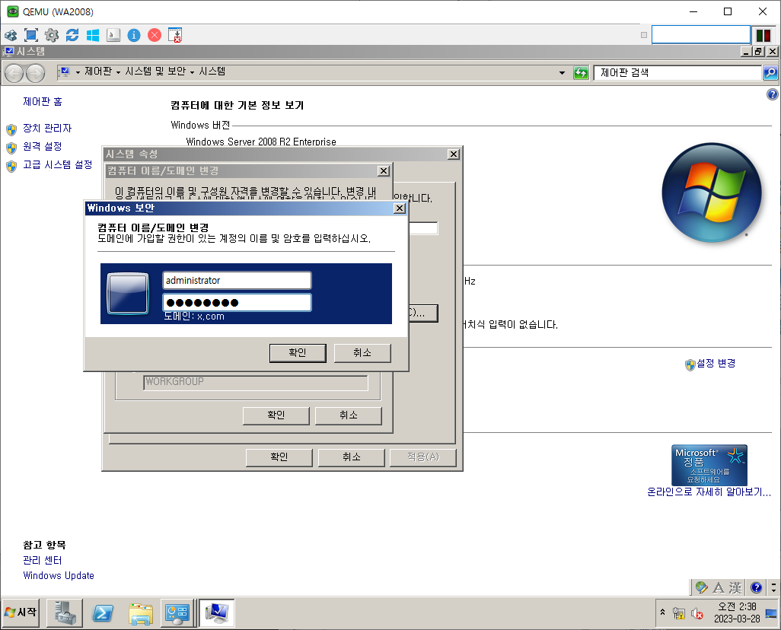Cancel the Windows Security dialog with 취소
The image size is (781, 630).
click(362, 352)
